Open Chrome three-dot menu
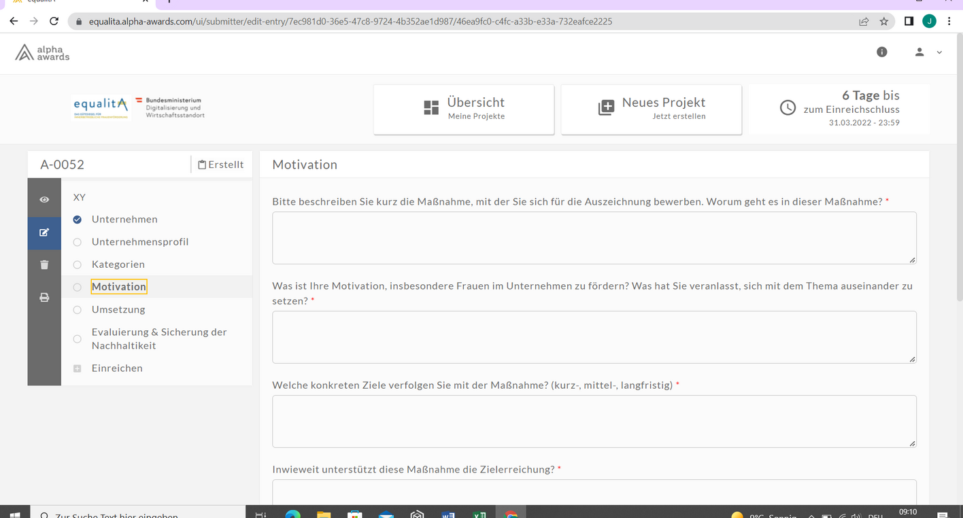Image resolution: width=963 pixels, height=518 pixels. click(x=949, y=21)
